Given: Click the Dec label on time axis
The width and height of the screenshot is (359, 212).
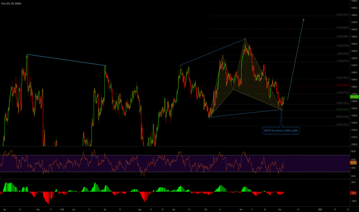Looking at the screenshot, I should click(280, 209).
